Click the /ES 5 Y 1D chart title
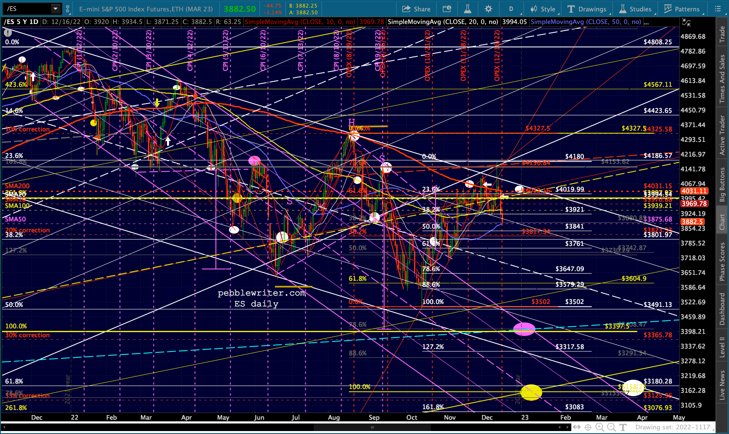Viewport: 729px width, 434px height. tap(21, 22)
